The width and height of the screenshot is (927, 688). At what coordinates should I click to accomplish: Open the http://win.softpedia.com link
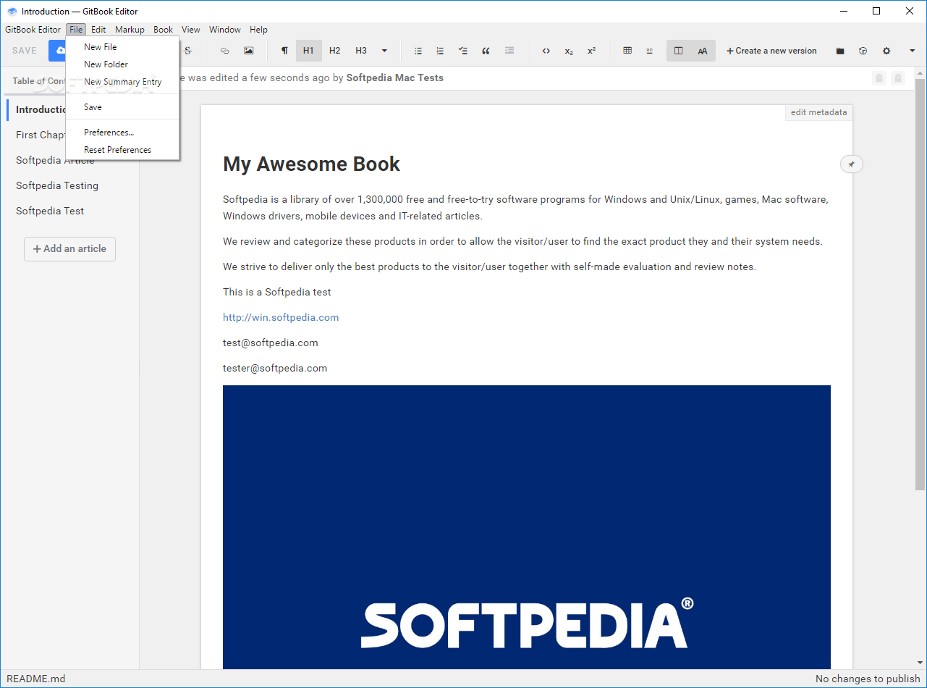point(281,317)
